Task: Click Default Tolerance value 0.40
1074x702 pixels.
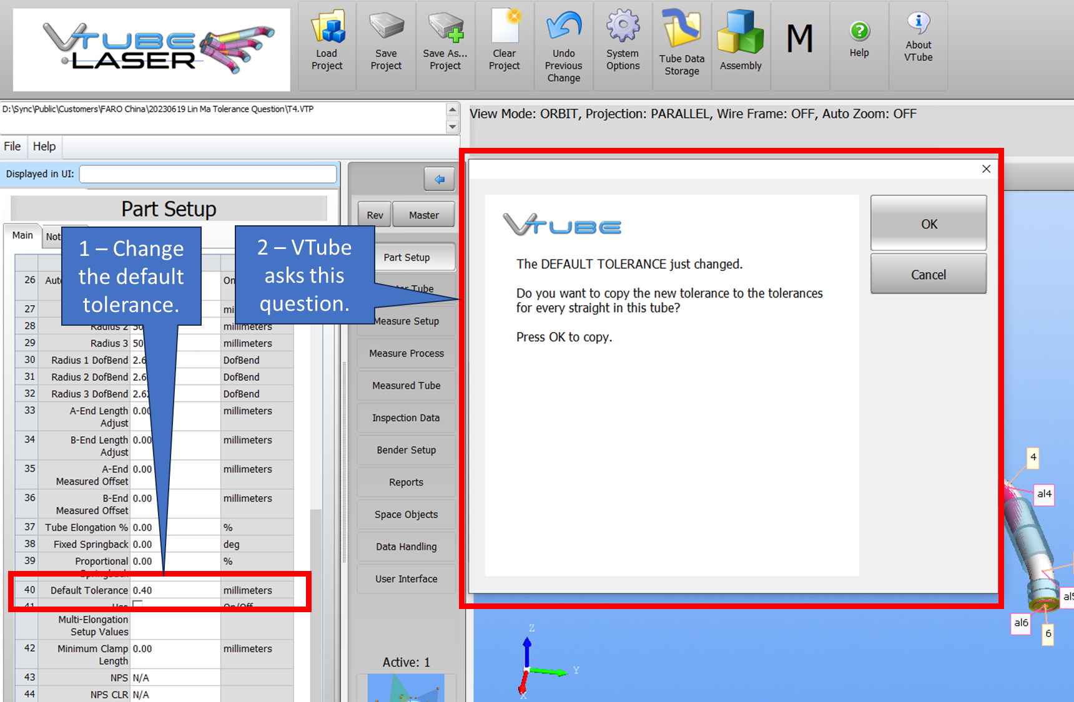Action: (175, 590)
